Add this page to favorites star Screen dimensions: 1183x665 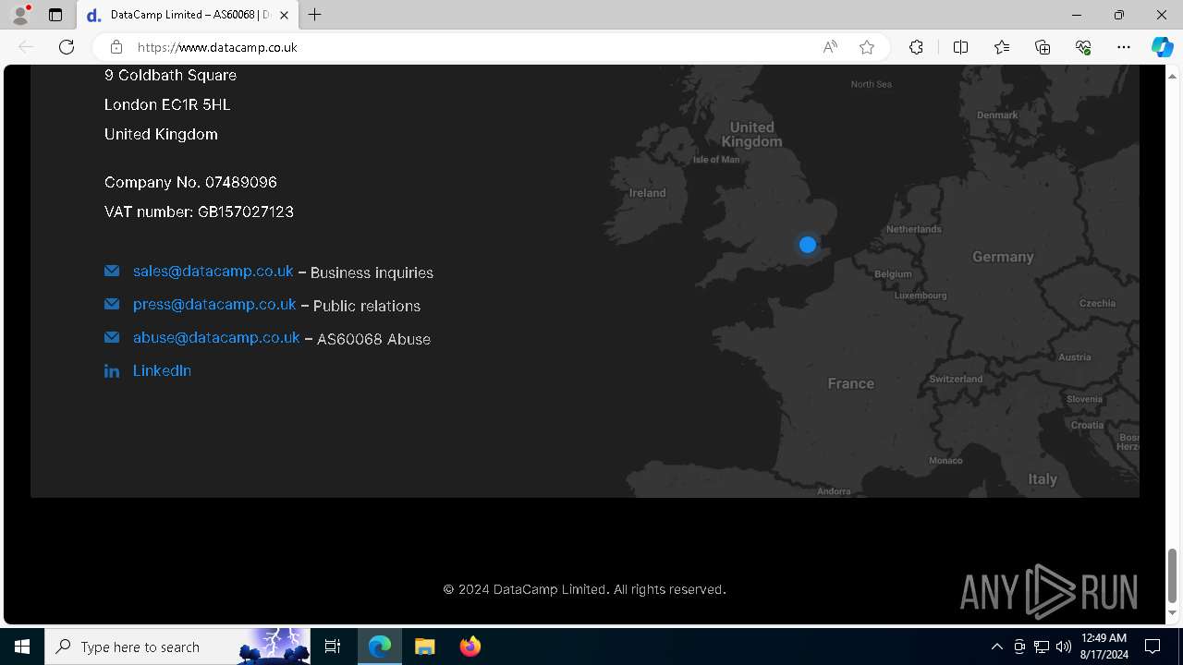coord(867,47)
